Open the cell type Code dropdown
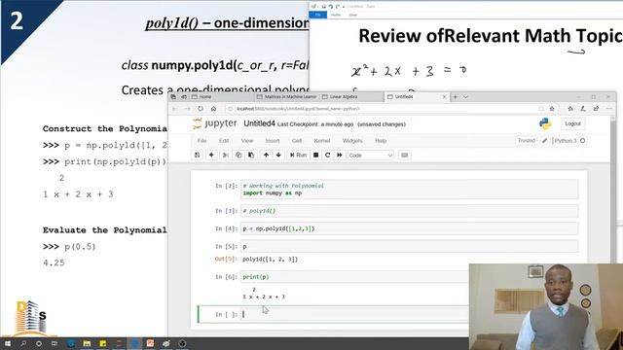This screenshot has height=350, width=623. coord(370,156)
